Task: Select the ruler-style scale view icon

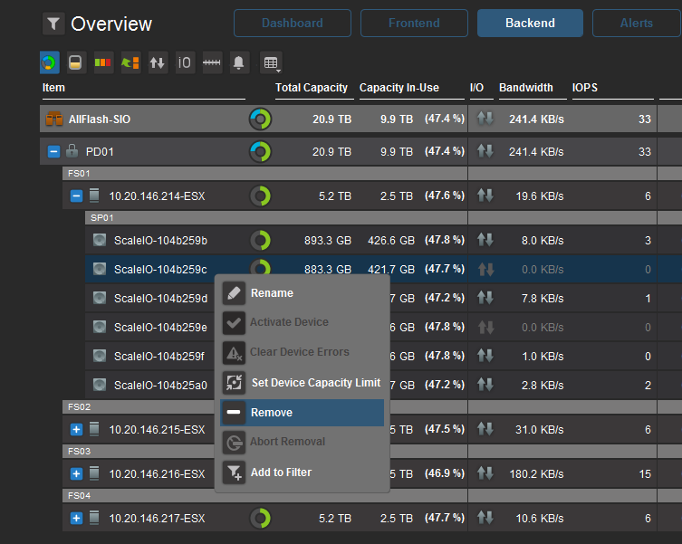Action: coord(212,62)
